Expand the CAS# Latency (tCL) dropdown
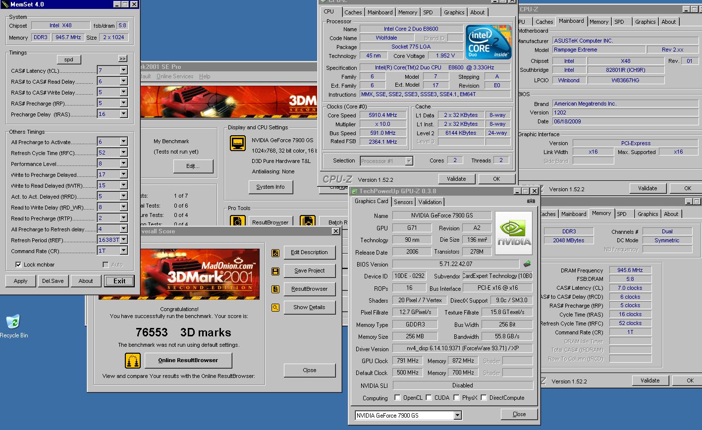 click(123, 70)
